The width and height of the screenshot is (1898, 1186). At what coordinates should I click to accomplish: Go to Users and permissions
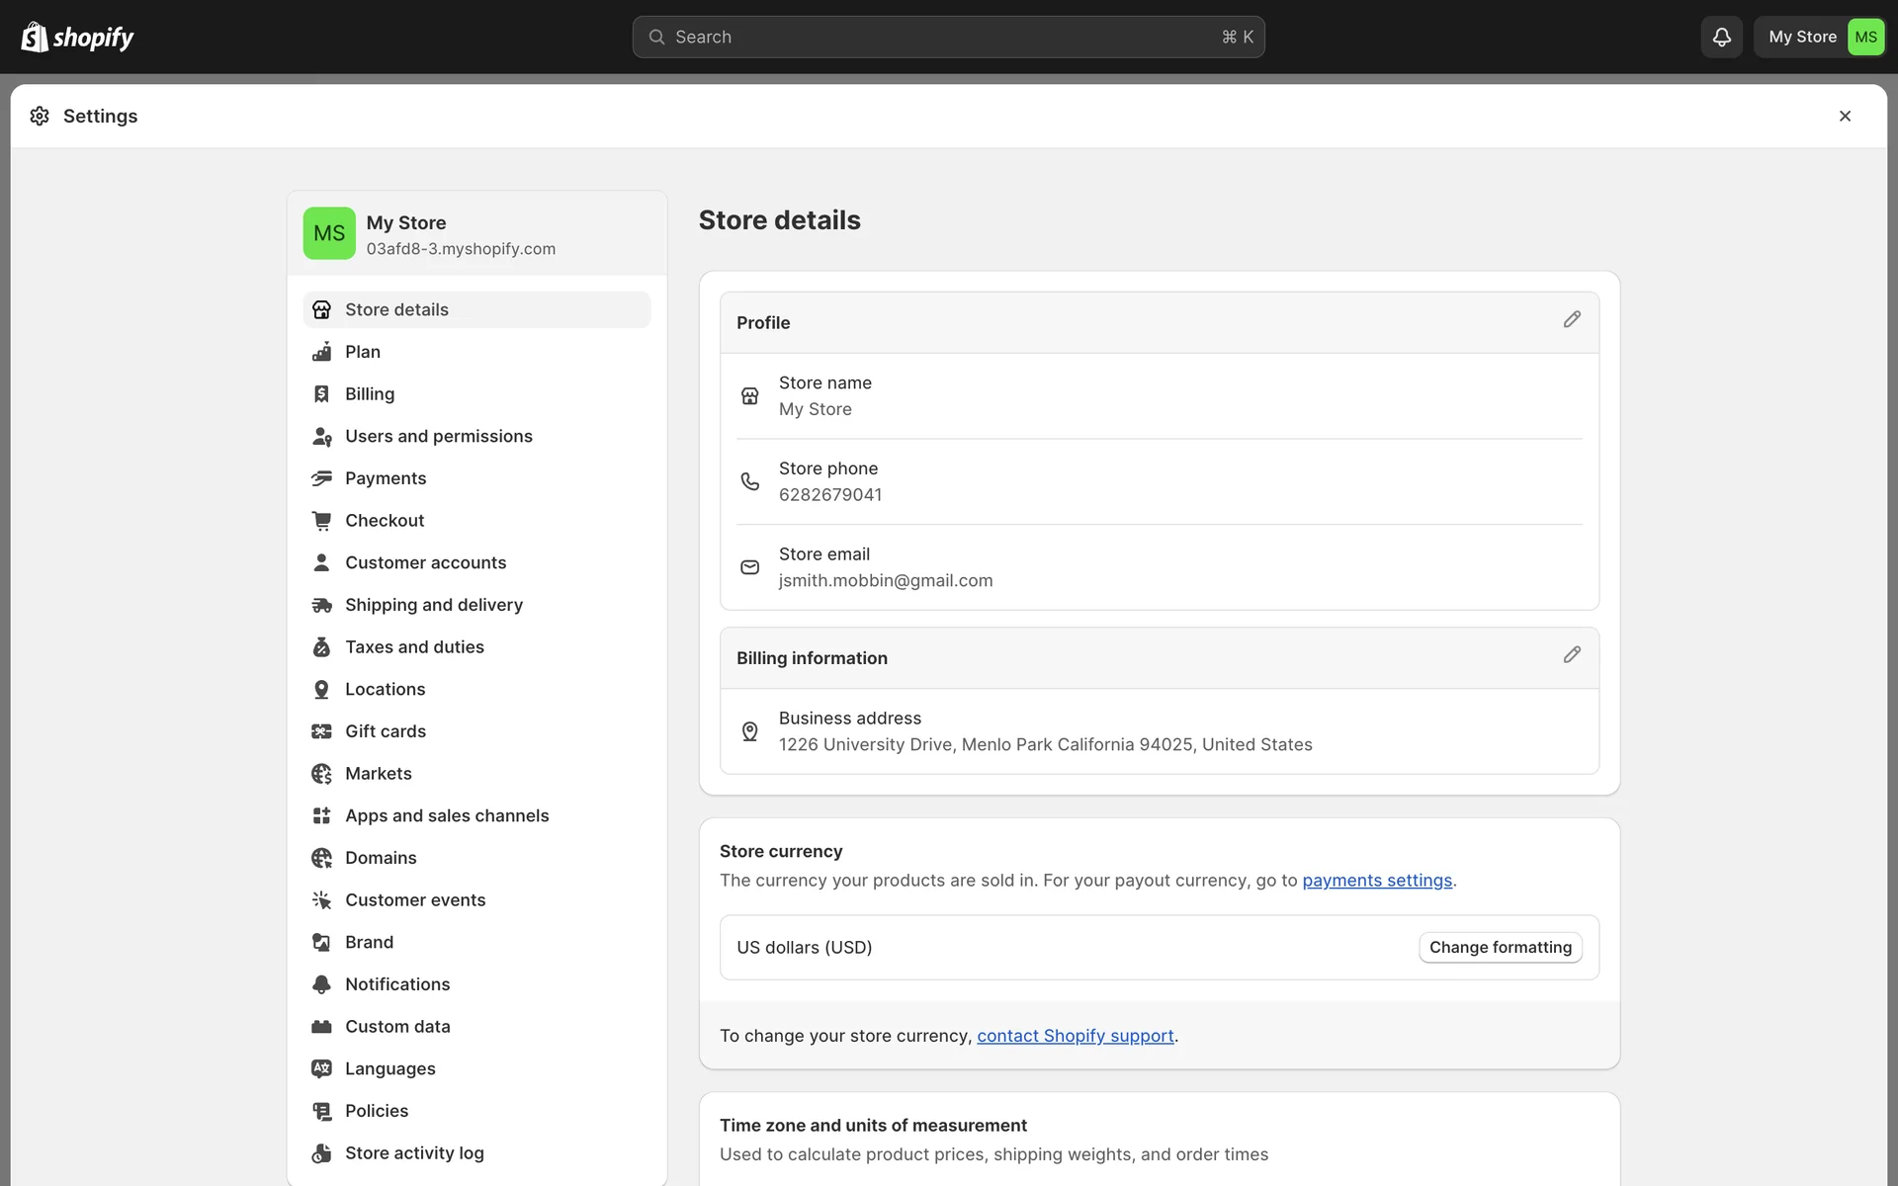(x=438, y=436)
